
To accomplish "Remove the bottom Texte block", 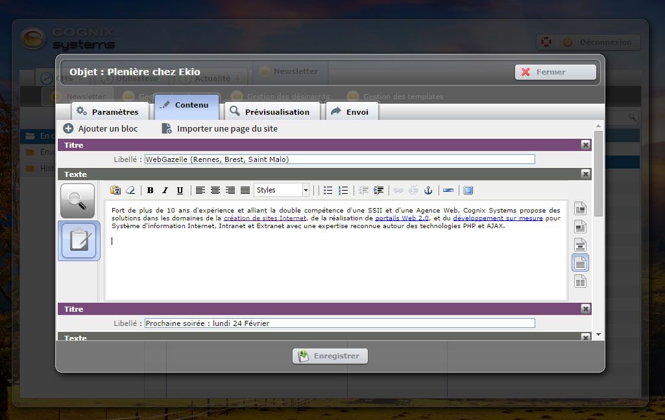I will coord(586,337).
